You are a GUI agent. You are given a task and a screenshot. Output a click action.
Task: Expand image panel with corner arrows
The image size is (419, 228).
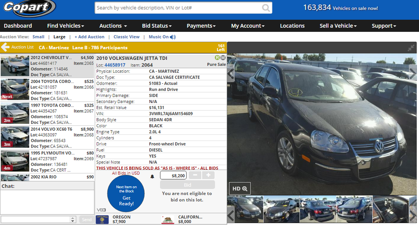[411, 48]
